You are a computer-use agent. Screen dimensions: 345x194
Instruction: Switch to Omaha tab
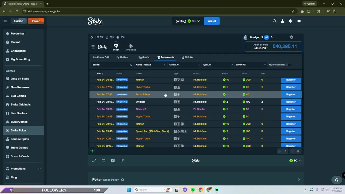pos(144,57)
